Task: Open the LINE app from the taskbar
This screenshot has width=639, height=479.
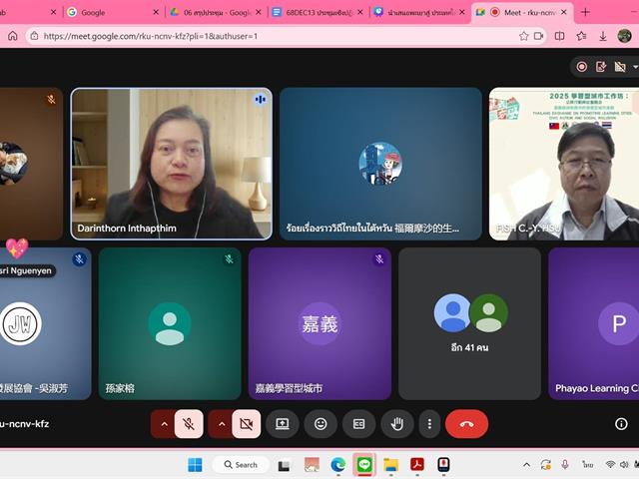Action: 363,464
